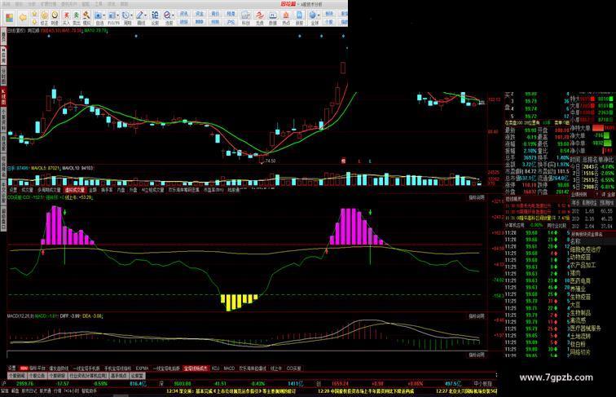
Task: Click the 热点 hot topics icon
Action: click(286, 17)
